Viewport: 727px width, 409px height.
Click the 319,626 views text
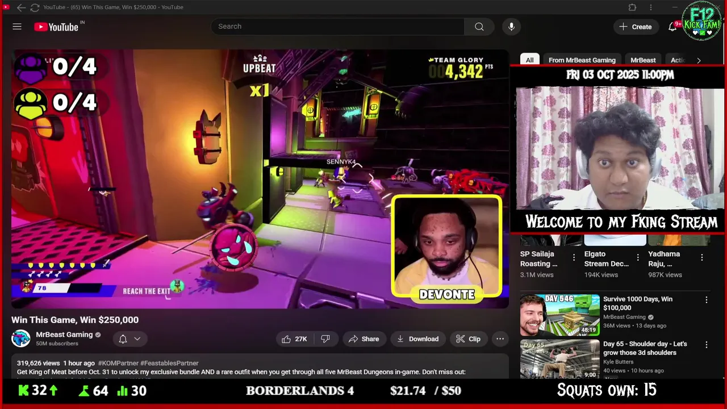[x=39, y=363]
